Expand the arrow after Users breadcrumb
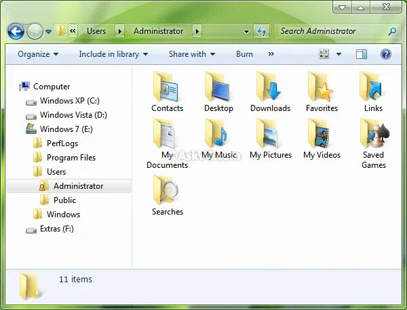The width and height of the screenshot is (407, 310). [119, 31]
